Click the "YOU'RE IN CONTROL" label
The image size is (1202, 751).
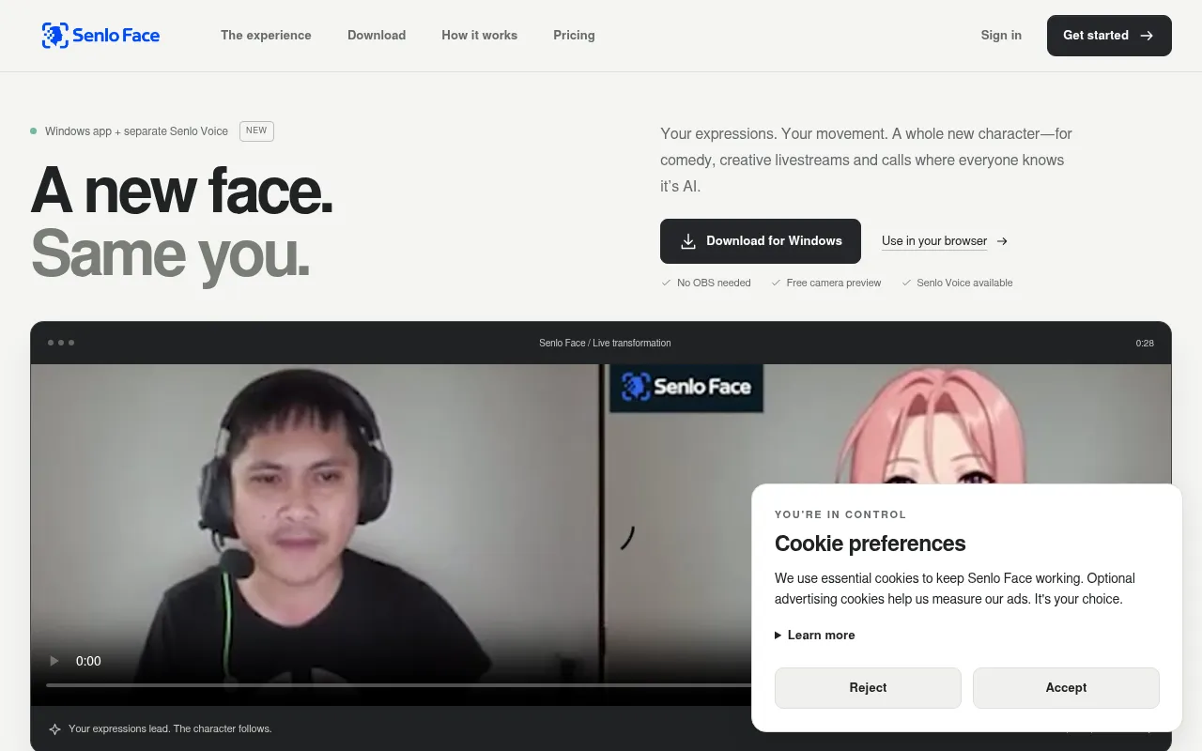840,514
